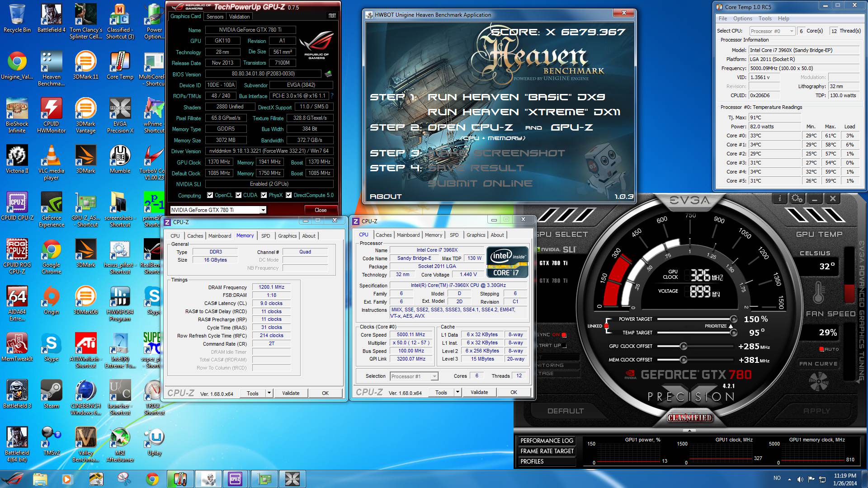Click clock in system tray
The width and height of the screenshot is (868, 488).
pos(845,479)
